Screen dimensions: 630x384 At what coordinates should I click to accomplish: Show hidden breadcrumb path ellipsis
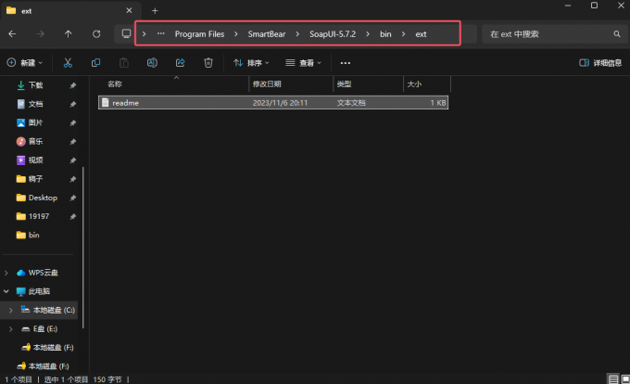(x=160, y=33)
